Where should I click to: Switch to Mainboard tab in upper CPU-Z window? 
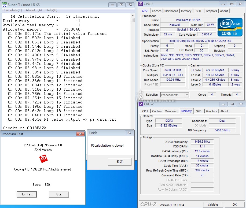coord(171,11)
